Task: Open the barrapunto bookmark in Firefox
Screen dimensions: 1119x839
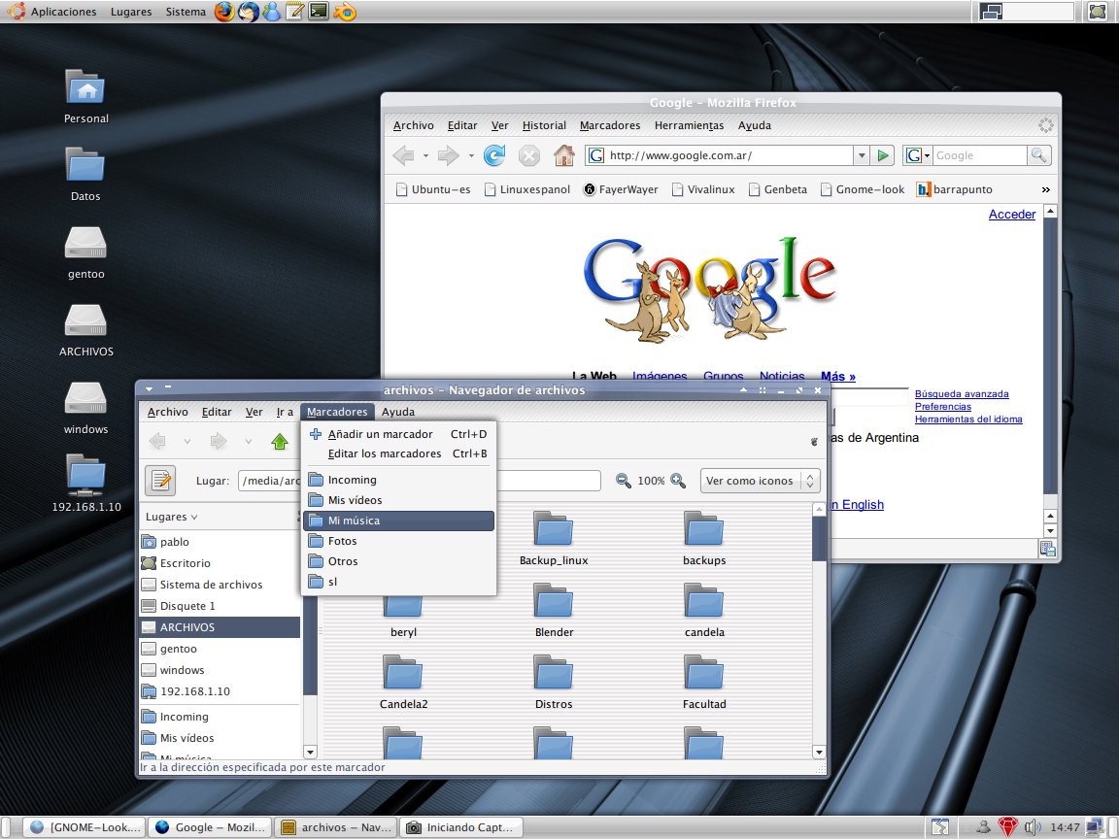Action: pos(954,189)
